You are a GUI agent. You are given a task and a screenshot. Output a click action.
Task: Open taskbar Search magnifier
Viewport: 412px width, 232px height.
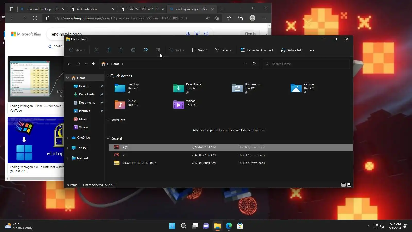click(184, 226)
